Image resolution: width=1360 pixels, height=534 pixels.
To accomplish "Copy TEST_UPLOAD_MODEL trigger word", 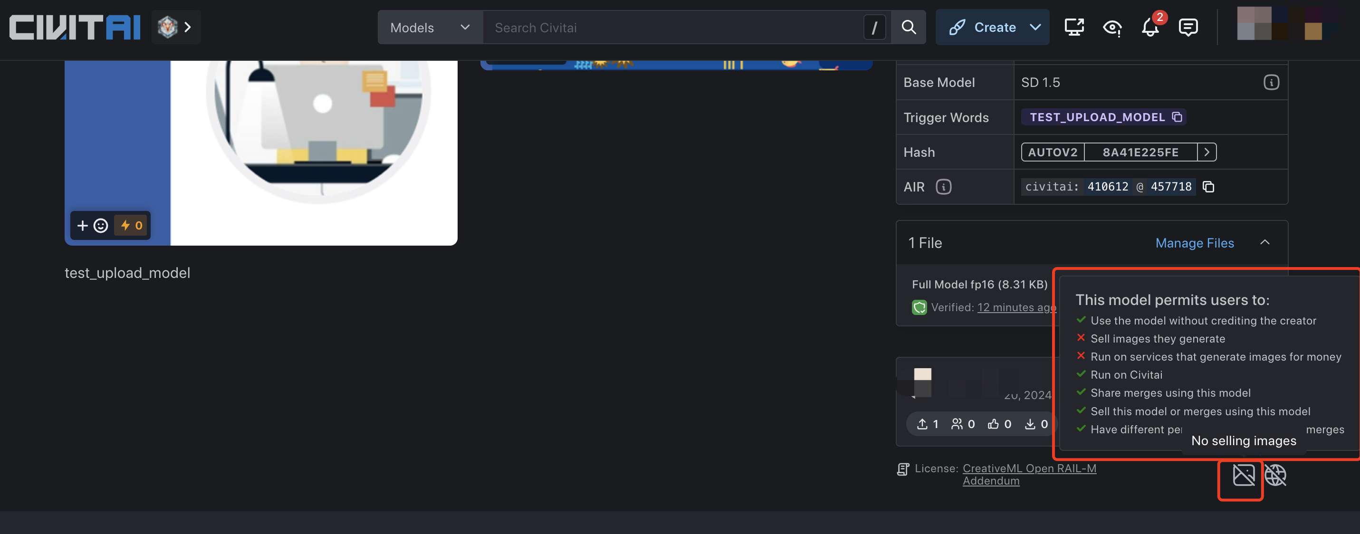I will pos(1177,116).
